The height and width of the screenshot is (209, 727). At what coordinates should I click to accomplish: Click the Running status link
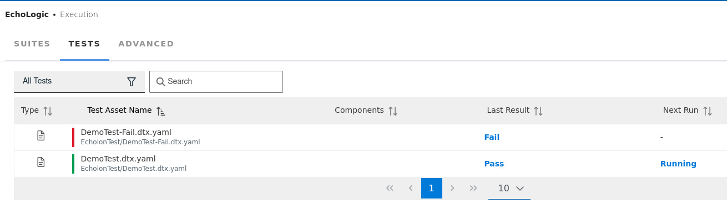[x=678, y=164]
